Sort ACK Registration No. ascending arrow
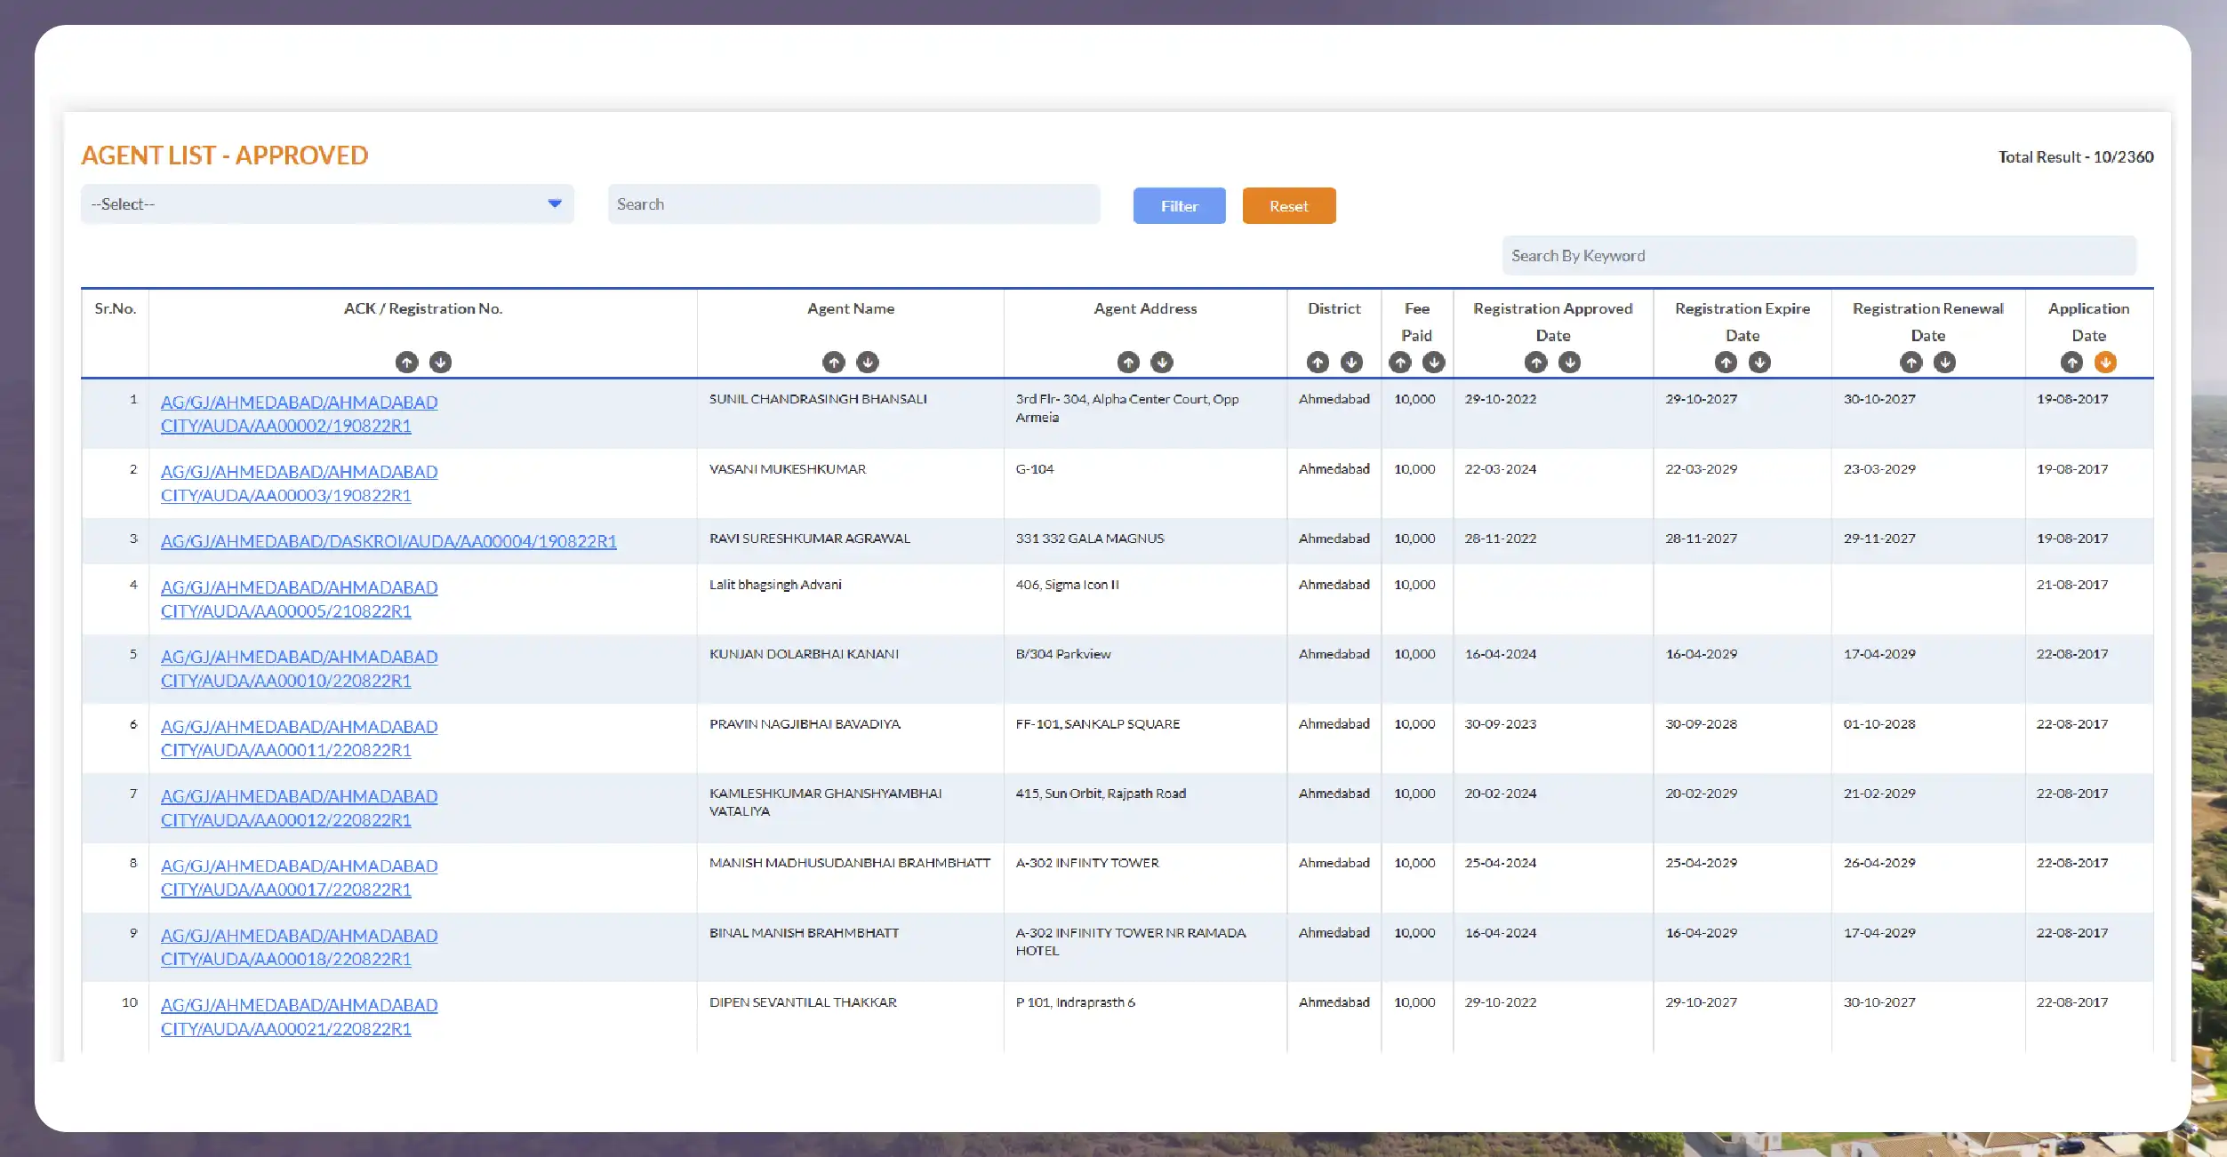The height and width of the screenshot is (1157, 2227). (x=406, y=363)
